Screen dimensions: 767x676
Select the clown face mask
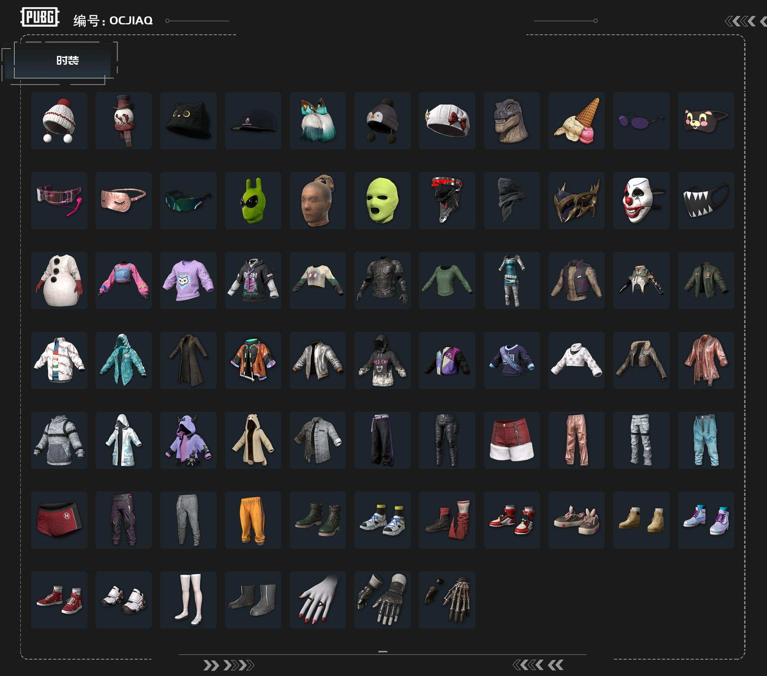click(641, 200)
